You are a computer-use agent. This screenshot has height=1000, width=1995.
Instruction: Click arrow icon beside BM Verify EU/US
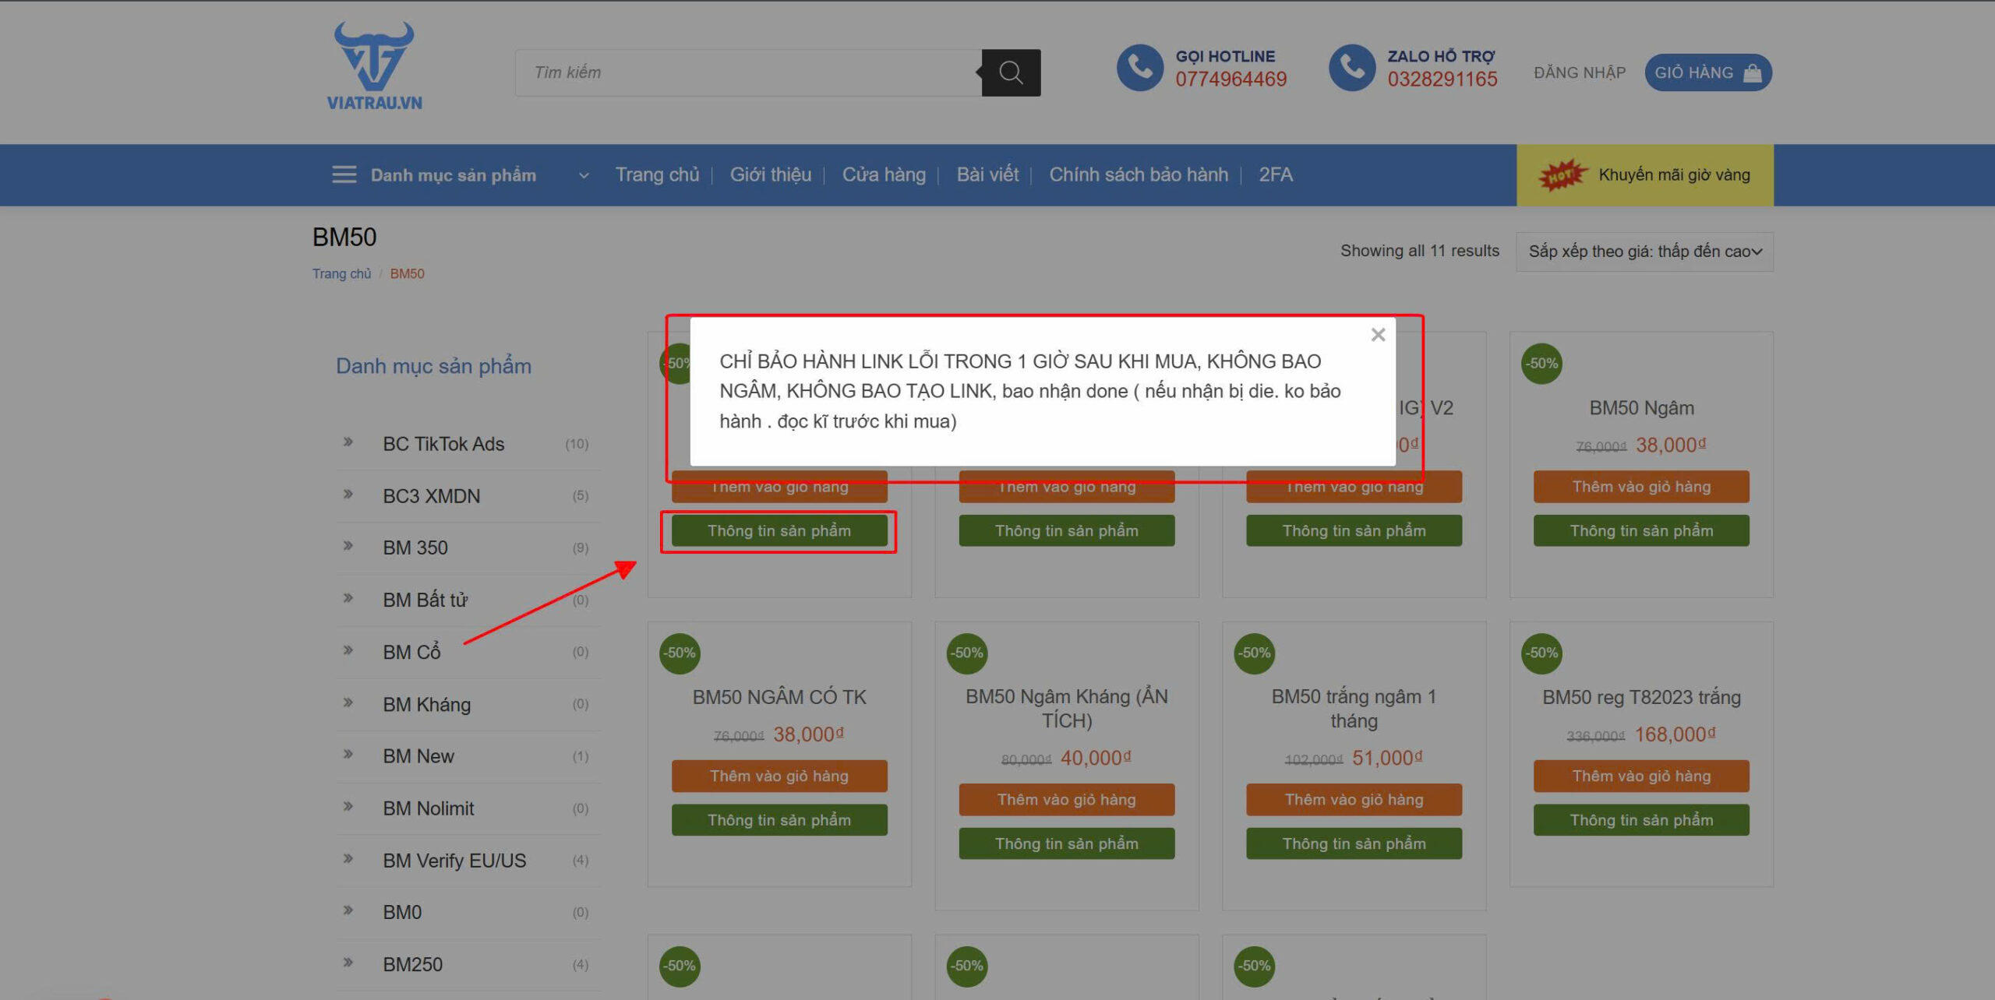click(348, 858)
